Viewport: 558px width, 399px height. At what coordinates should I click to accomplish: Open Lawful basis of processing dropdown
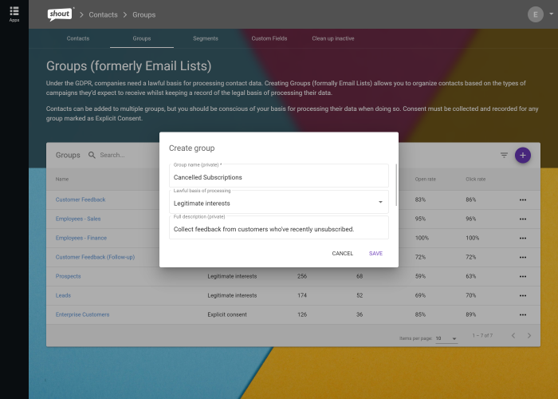click(279, 203)
